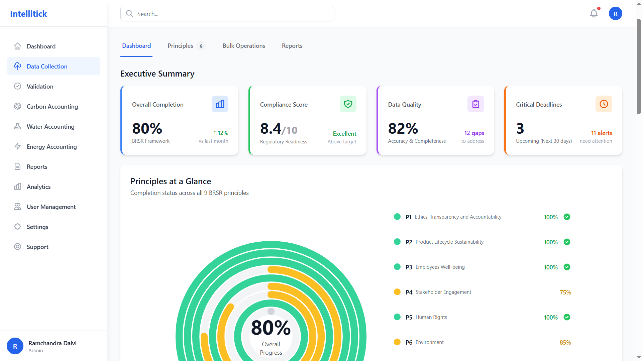Switch to the Bulk Operations tab

[244, 46]
